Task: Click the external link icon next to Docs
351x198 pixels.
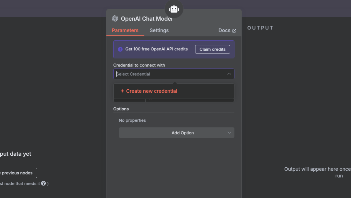Action: click(234, 31)
